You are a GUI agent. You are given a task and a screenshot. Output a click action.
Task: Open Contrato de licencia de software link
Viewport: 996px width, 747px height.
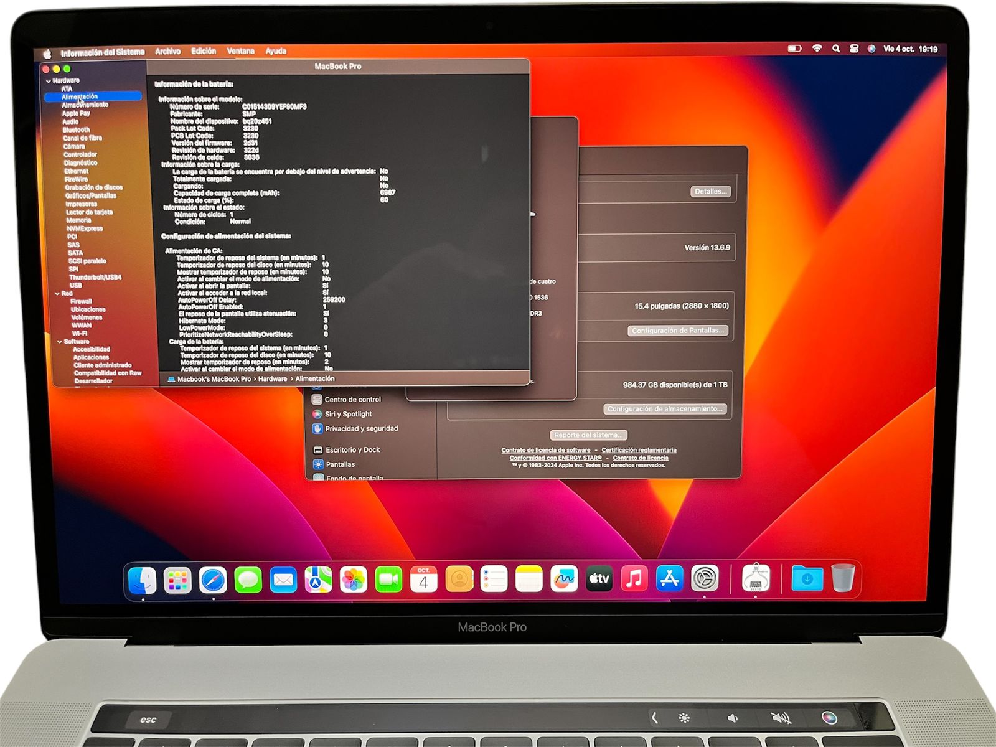546,450
